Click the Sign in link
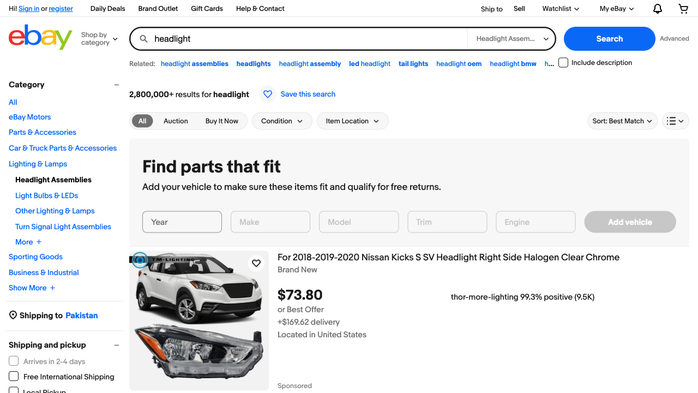698x393 pixels. [29, 9]
